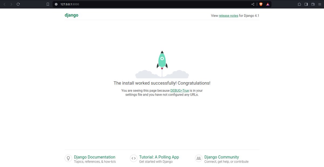Visit the Django Community link
This screenshot has width=324, height=167.
[x=222, y=157]
